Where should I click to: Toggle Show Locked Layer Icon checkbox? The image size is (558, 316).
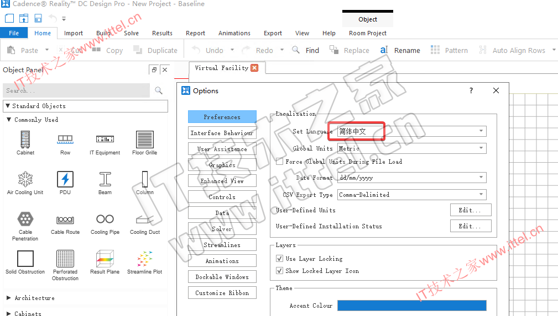click(x=280, y=271)
